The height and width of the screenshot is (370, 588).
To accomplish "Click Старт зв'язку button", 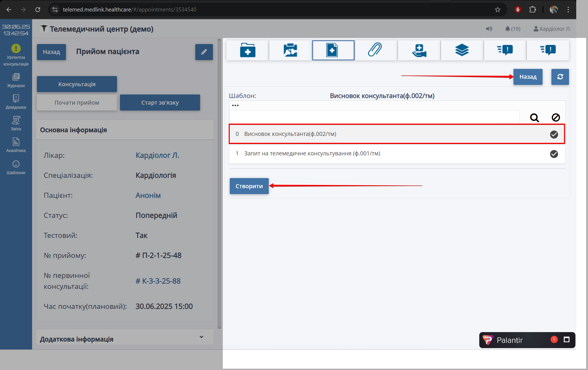I will coord(160,103).
